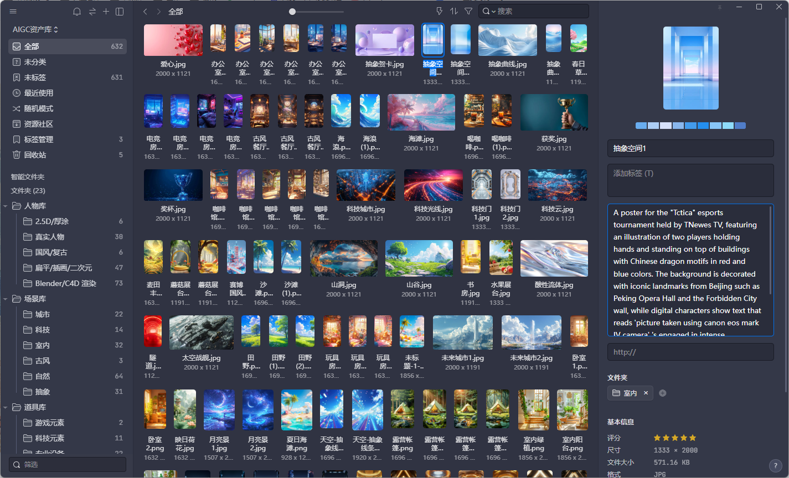Open the 扁平/插画/二次元 folder

(x=68, y=268)
